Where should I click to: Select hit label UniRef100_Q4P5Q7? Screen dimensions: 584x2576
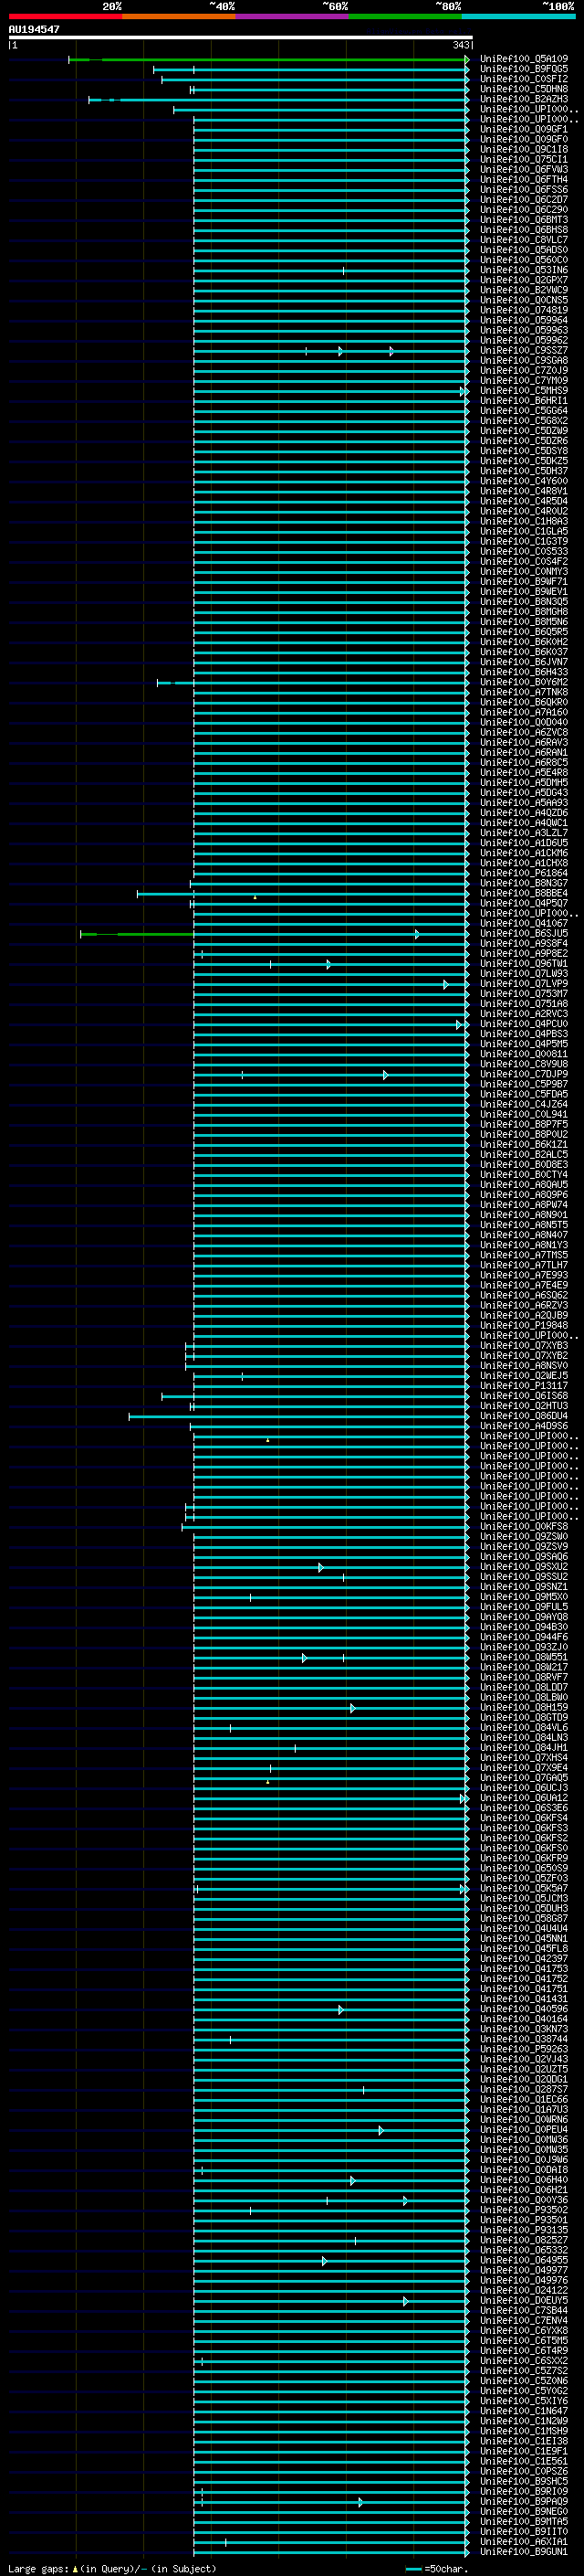[x=524, y=903]
